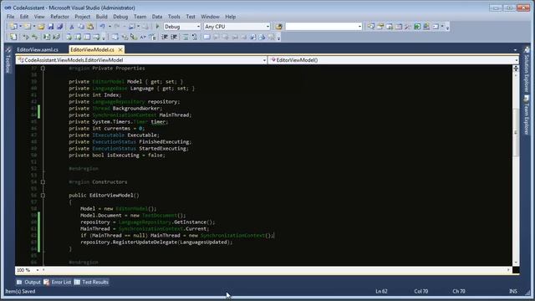Click the 'Ln 62' status bar entry
Image resolution: width=535 pixels, height=301 pixels.
(x=381, y=291)
